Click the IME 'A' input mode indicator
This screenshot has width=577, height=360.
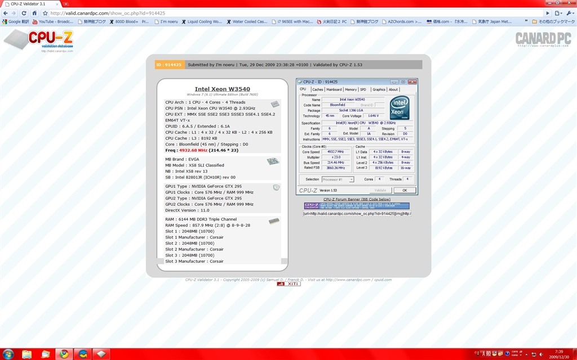[x=483, y=354]
